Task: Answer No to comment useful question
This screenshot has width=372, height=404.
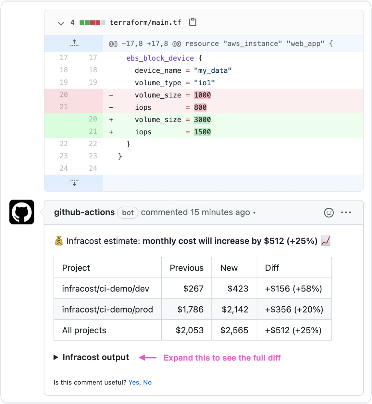Action: click(147, 382)
